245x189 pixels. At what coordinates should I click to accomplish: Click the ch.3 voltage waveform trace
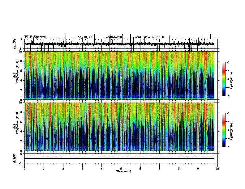pyautogui.click(x=119, y=158)
